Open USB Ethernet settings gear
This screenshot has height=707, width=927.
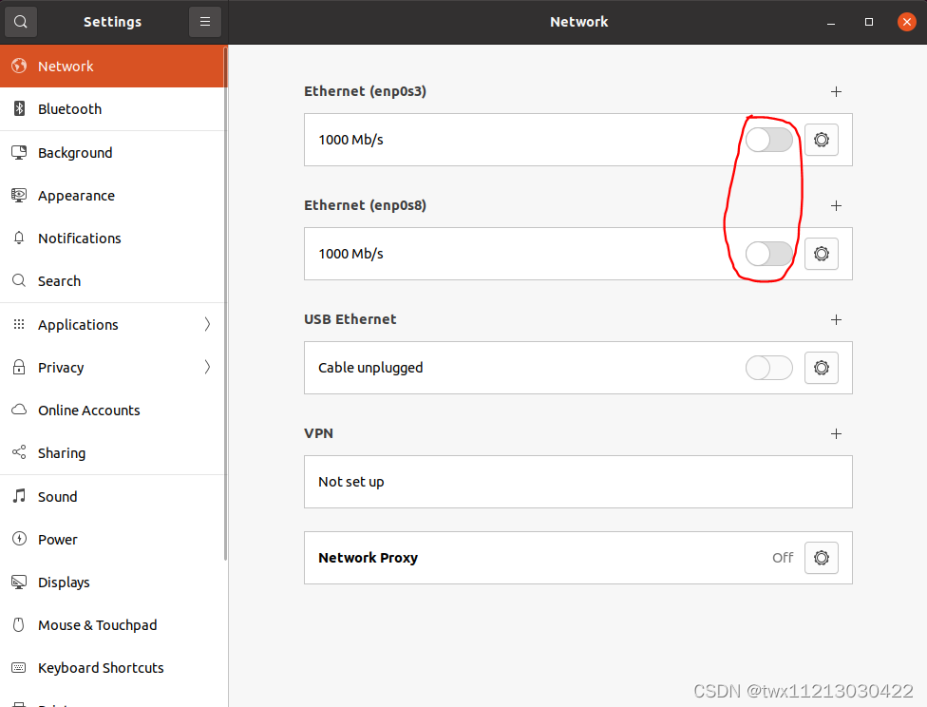click(821, 368)
